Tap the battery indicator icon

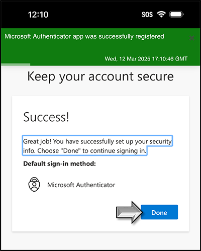click(x=176, y=15)
